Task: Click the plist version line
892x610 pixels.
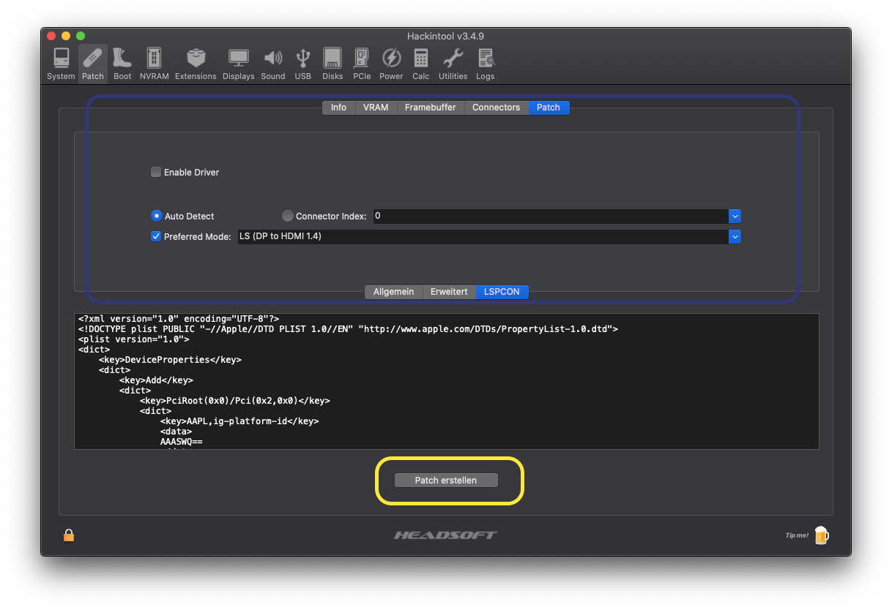Action: [134, 339]
